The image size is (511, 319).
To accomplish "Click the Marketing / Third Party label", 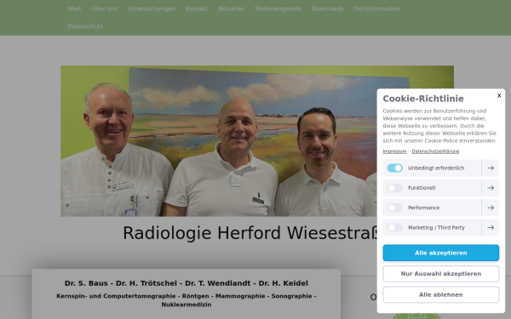I will click(x=436, y=227).
